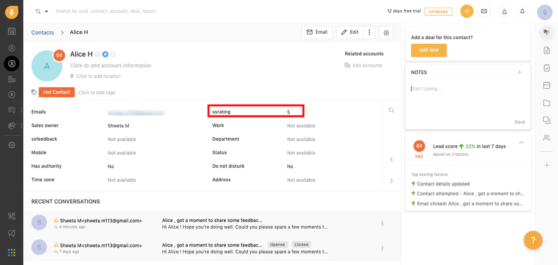Click the contact settings gear icon
The width and height of the screenshot is (558, 265).
[x=386, y=32]
